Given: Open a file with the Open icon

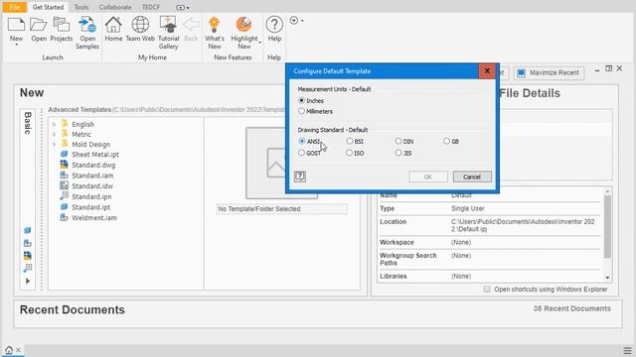Looking at the screenshot, I should tap(39, 25).
